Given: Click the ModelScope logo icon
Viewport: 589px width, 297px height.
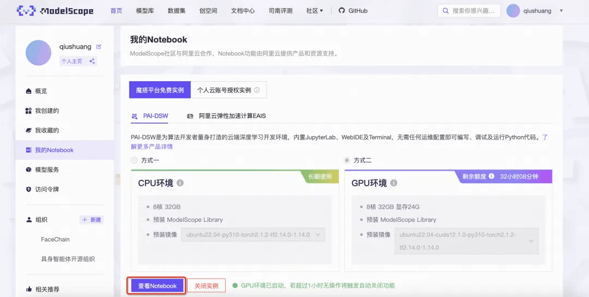Looking at the screenshot, I should 26,10.
